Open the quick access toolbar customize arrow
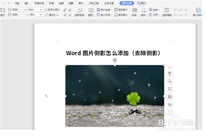The height and width of the screenshot is (136, 206). click(9, 3)
